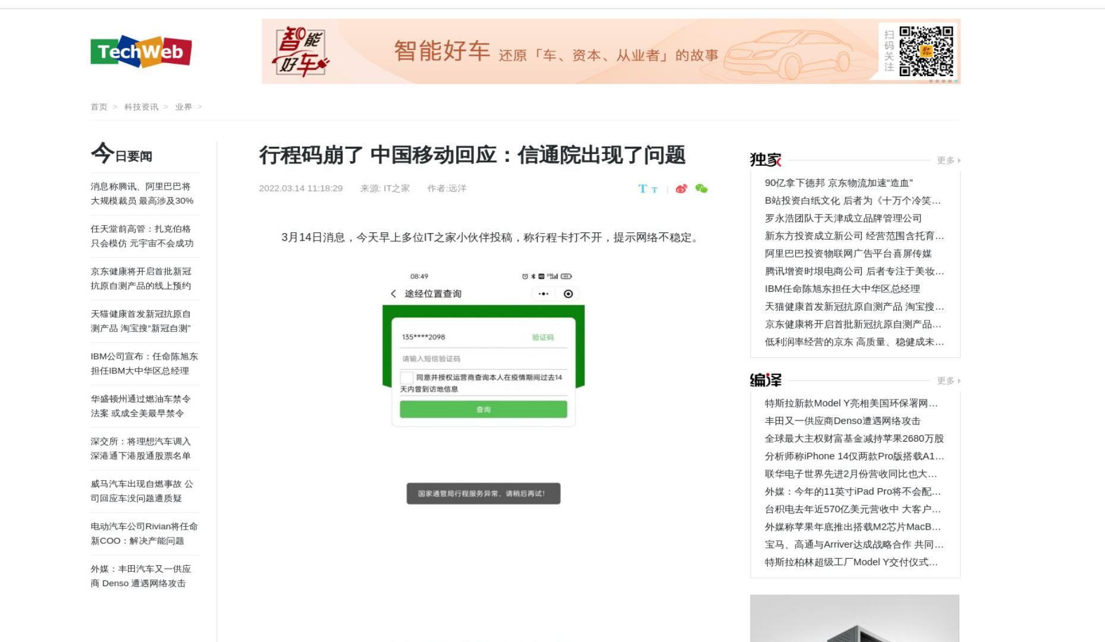Open 特斯拉新款Model Y亮相美国环保署网 article
This screenshot has height=642, width=1105.
pyautogui.click(x=851, y=404)
